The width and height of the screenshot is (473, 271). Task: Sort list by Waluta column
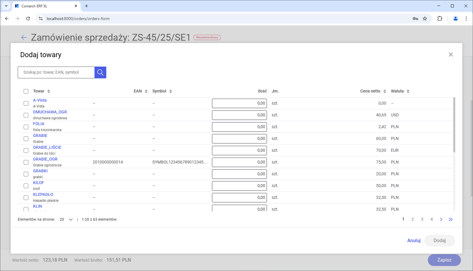408,91
